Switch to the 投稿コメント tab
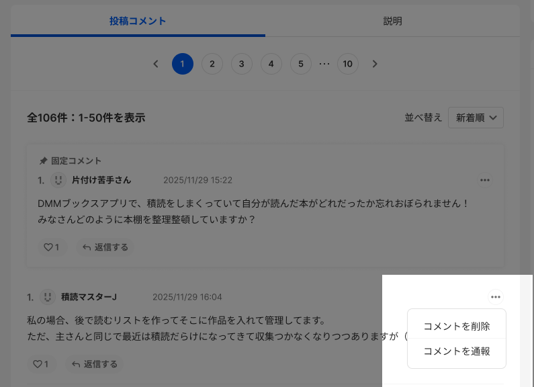Screen dimensions: 534x387 138,21
